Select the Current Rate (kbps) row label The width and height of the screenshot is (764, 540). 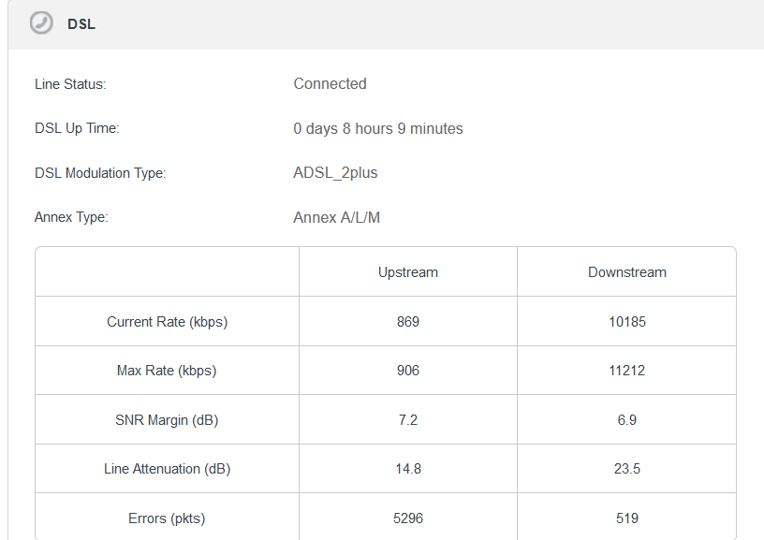(167, 322)
